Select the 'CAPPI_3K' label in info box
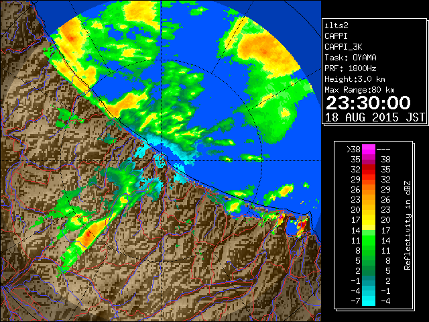This screenshot has width=429, height=322. pos(343,47)
